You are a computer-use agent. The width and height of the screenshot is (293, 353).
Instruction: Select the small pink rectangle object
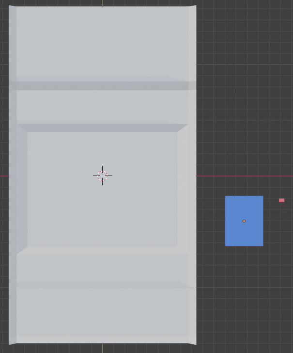tap(281, 200)
